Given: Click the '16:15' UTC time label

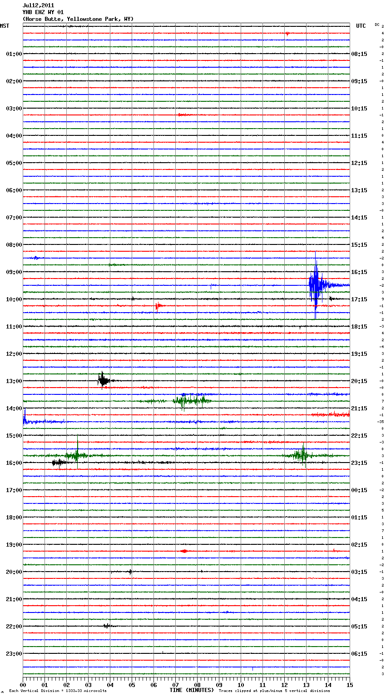Looking at the screenshot, I should click(359, 272).
